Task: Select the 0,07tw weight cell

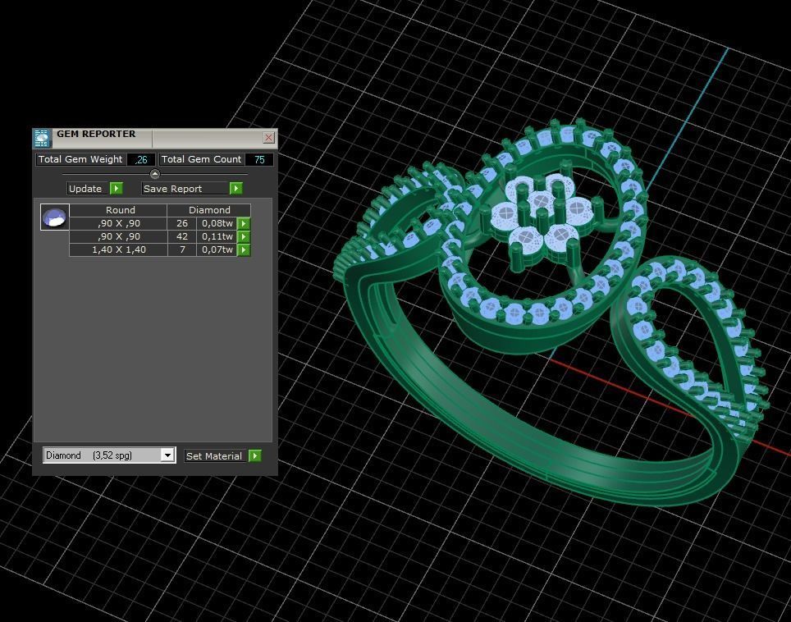Action: tap(217, 249)
